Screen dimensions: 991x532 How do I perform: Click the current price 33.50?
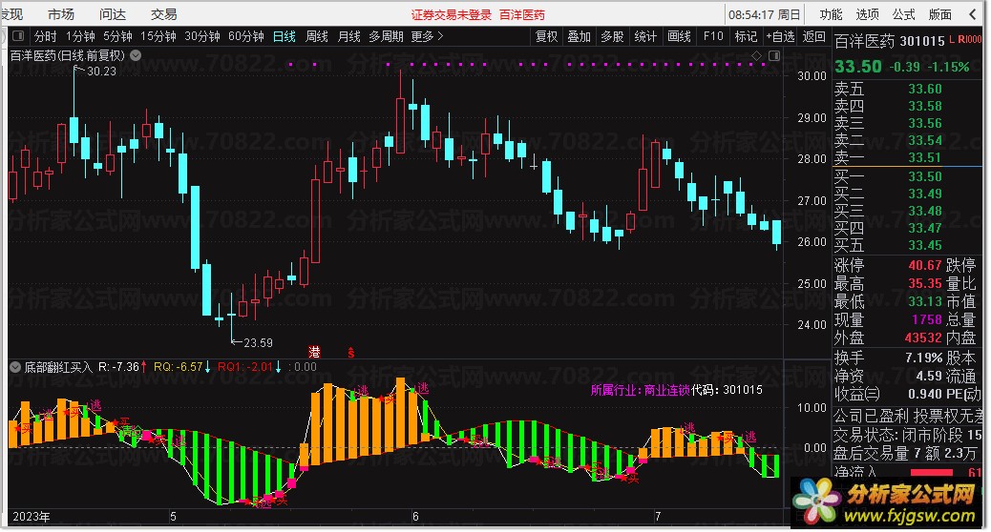pos(857,67)
